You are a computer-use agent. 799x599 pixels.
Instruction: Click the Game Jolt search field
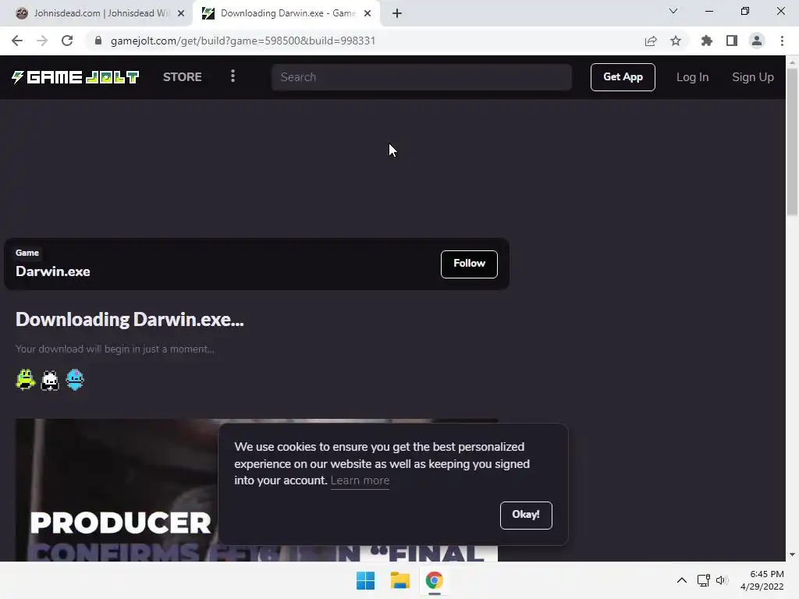pos(421,77)
